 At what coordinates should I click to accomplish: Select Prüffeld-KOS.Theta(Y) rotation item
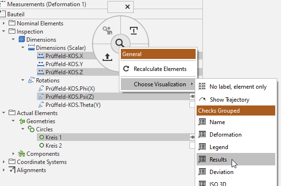pos(73,105)
